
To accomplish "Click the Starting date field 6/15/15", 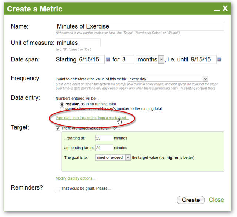I will click(91, 60).
